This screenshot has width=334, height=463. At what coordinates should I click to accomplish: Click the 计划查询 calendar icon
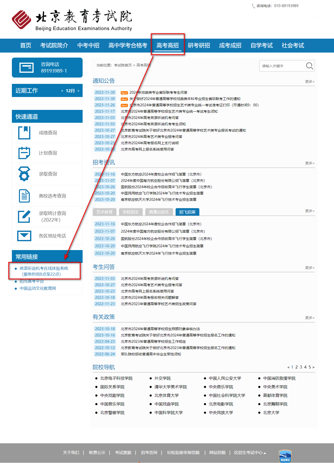coord(24,153)
